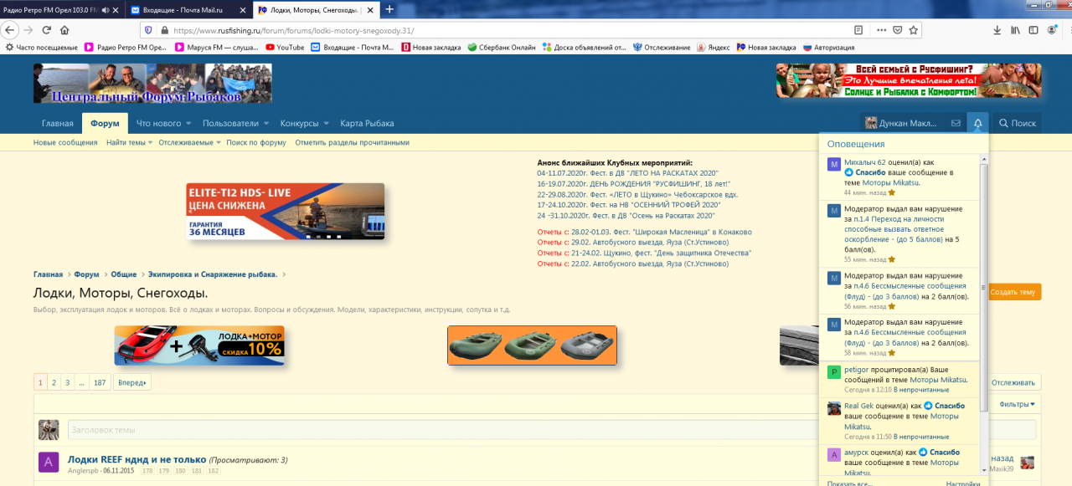Viewport: 1072px width, 486px height.
Task: Open the private messages envelope icon
Action: 956,123
